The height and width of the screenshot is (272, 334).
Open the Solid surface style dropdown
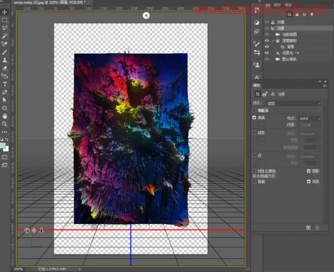pyautogui.click(x=310, y=118)
